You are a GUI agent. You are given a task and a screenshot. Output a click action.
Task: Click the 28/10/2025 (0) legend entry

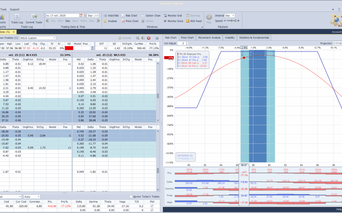pyautogui.click(x=185, y=156)
